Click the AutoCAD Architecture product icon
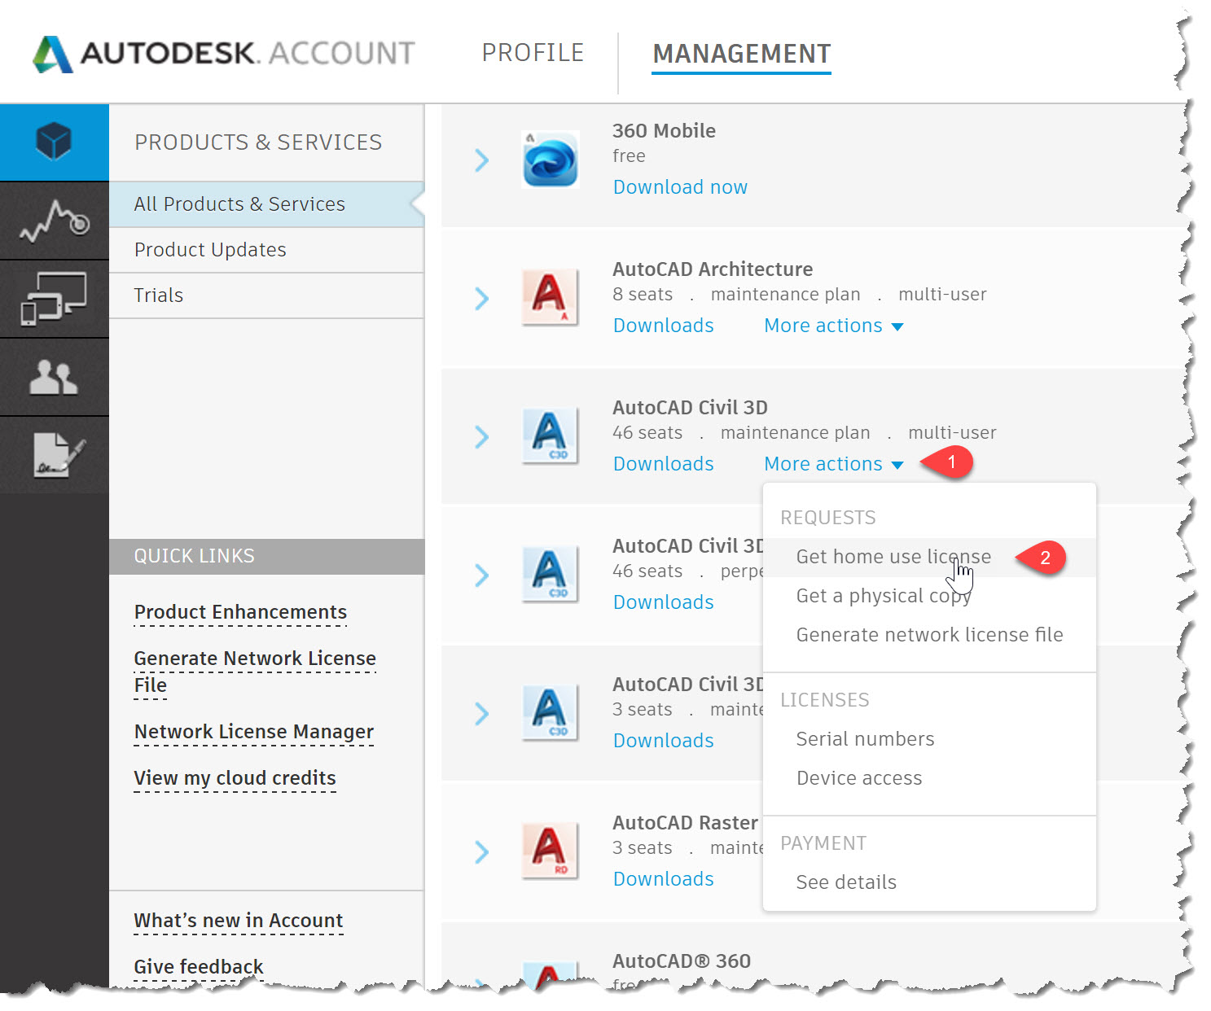This screenshot has height=1011, width=1211. coord(551,298)
